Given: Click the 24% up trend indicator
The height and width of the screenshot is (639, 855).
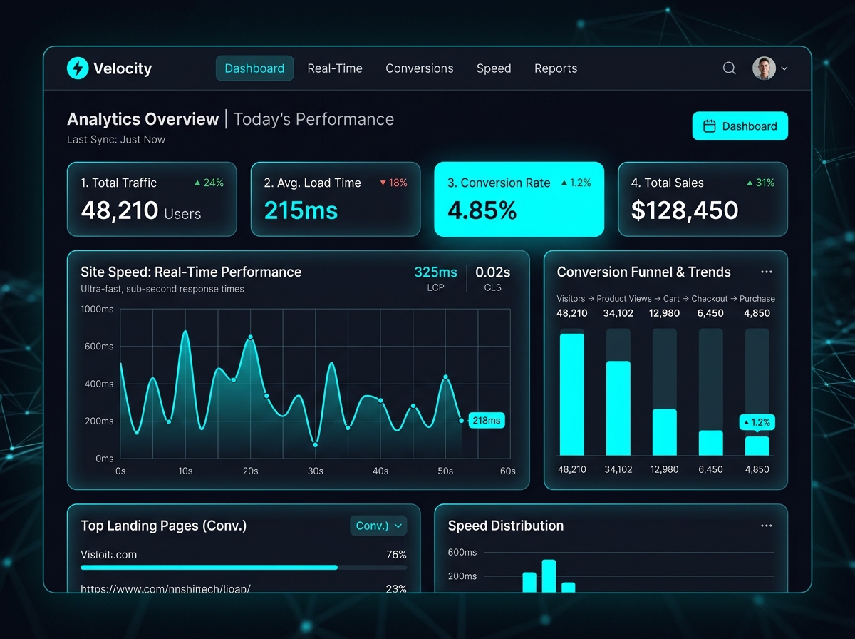Looking at the screenshot, I should pyautogui.click(x=209, y=183).
